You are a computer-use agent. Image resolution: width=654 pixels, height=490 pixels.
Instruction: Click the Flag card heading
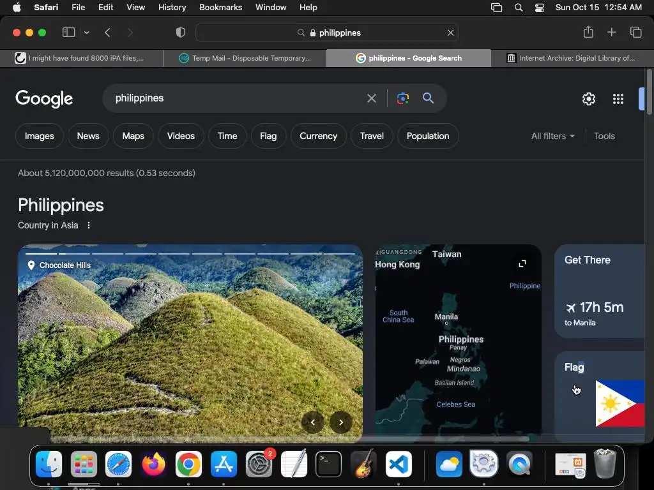(x=574, y=367)
